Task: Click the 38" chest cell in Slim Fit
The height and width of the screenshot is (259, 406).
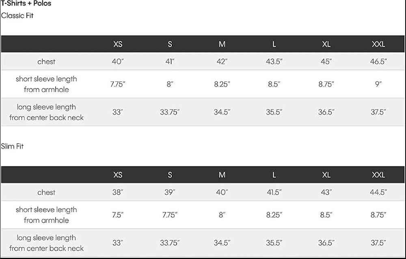Action: [117, 192]
